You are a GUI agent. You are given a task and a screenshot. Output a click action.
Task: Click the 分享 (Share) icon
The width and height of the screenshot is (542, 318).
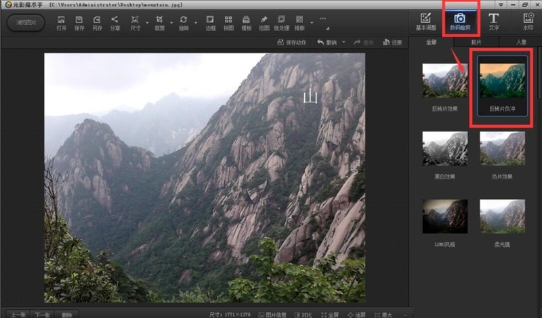coord(114,22)
